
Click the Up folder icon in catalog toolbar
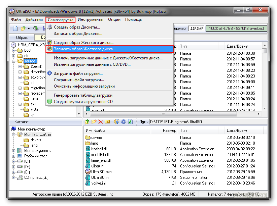point(87,122)
